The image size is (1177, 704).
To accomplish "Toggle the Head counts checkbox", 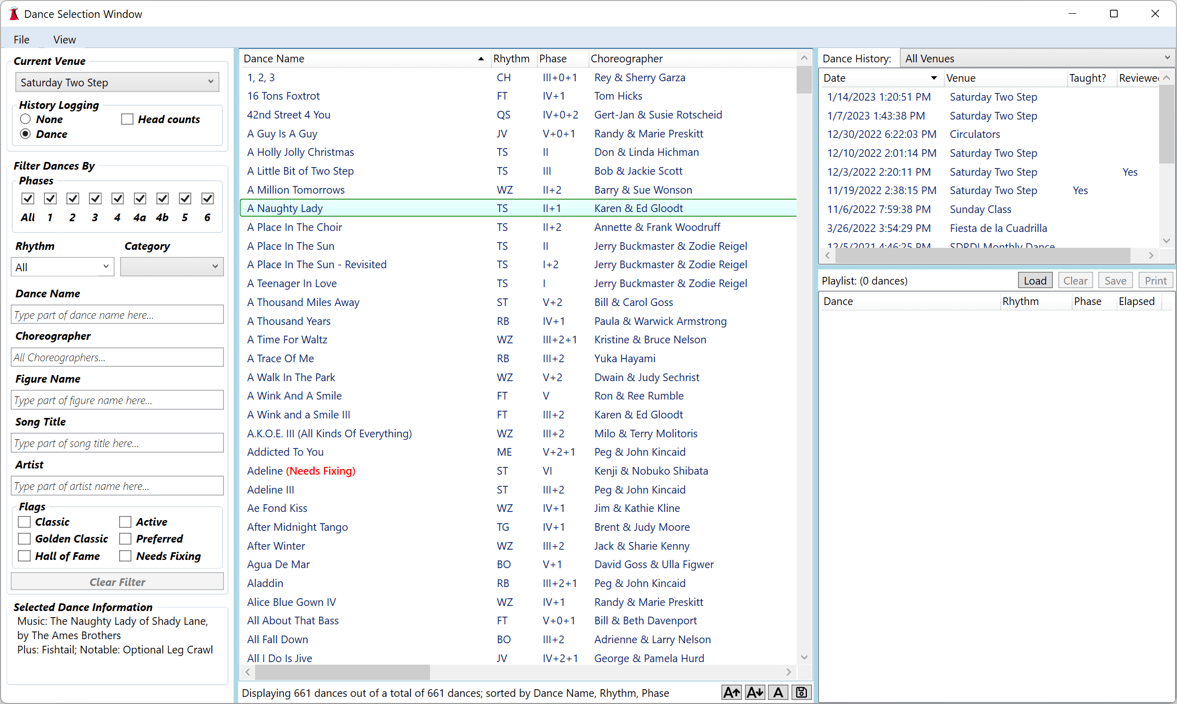I will [127, 118].
